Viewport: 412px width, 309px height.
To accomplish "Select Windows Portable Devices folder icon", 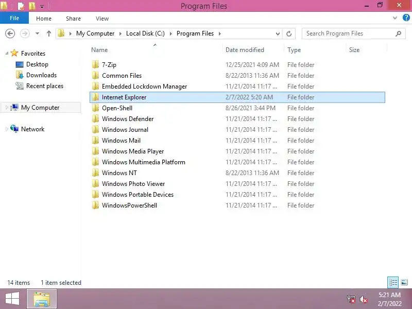I will [95, 195].
